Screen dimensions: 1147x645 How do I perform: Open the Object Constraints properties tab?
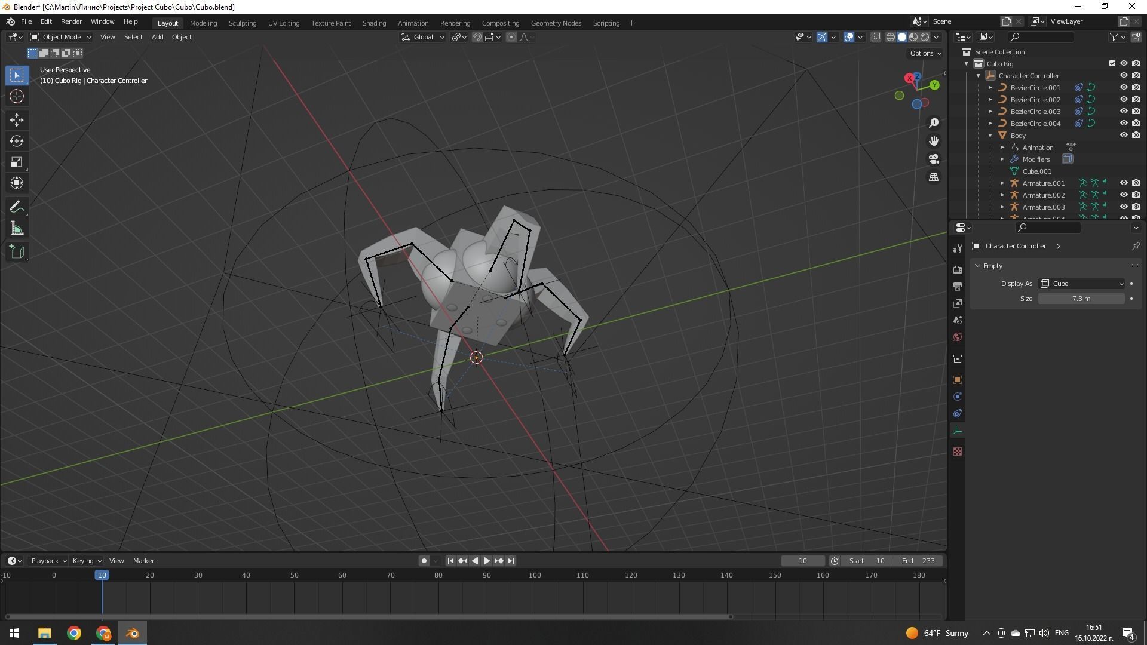tap(958, 413)
